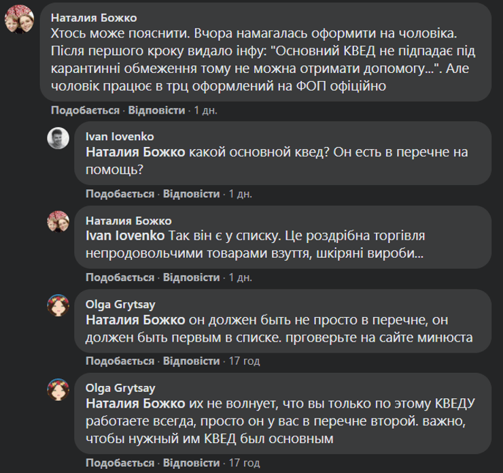Click the Ivan Iovenko mention in Наталия's reply

point(126,235)
